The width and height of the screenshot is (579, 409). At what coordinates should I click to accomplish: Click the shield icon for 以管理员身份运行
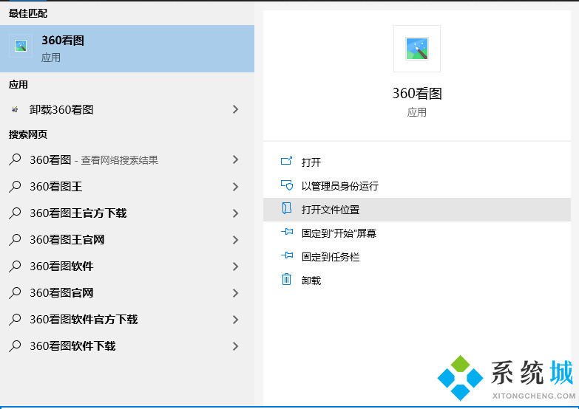[x=287, y=186]
